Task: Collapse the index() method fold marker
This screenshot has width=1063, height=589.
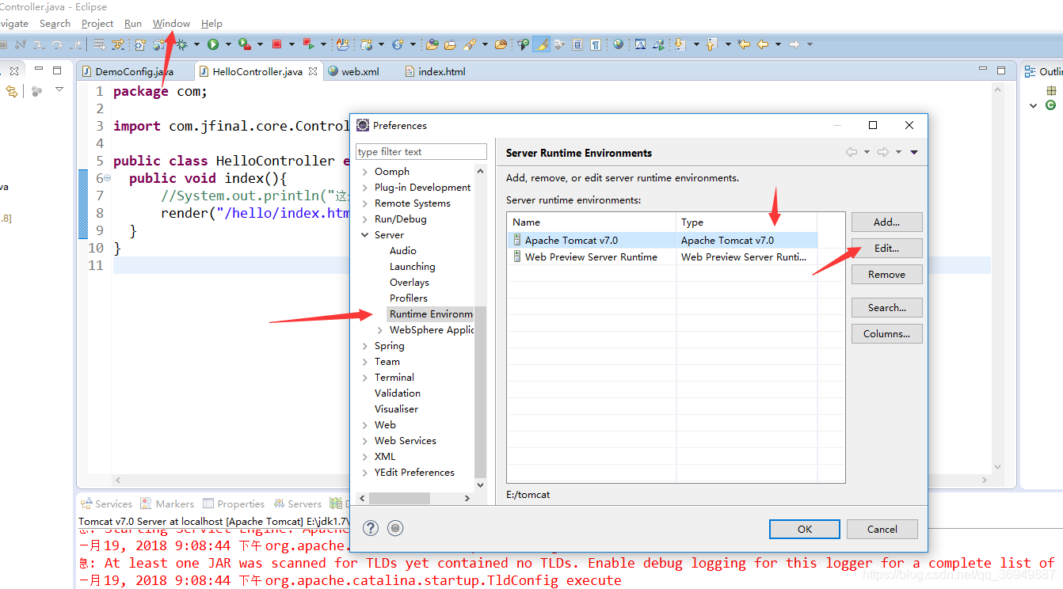Action: [107, 178]
